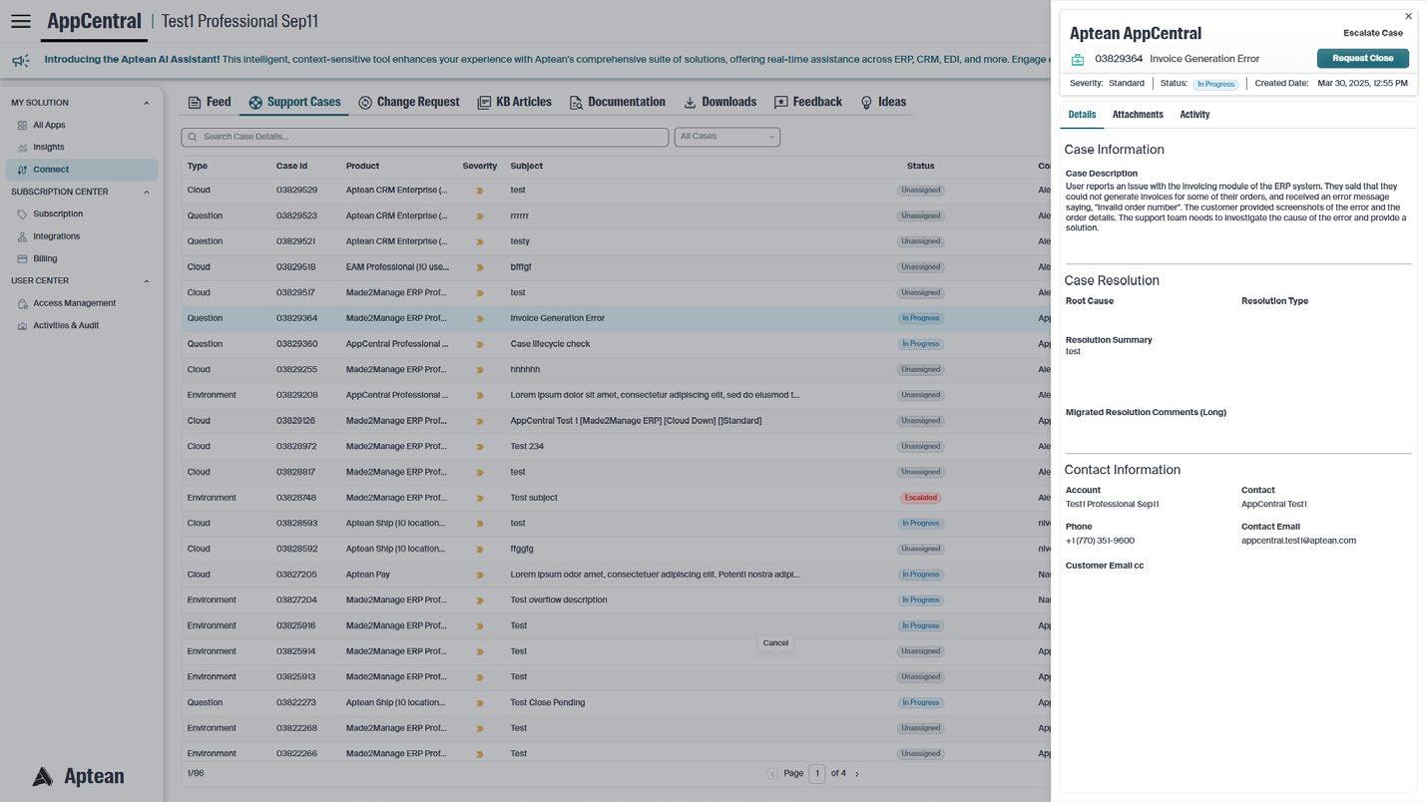Click the In Progress badge for case 03829360

(920, 344)
